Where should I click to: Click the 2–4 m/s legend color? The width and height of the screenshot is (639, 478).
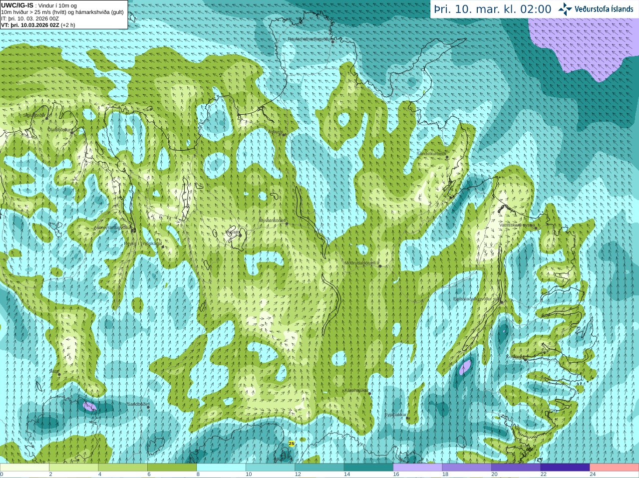point(74,468)
